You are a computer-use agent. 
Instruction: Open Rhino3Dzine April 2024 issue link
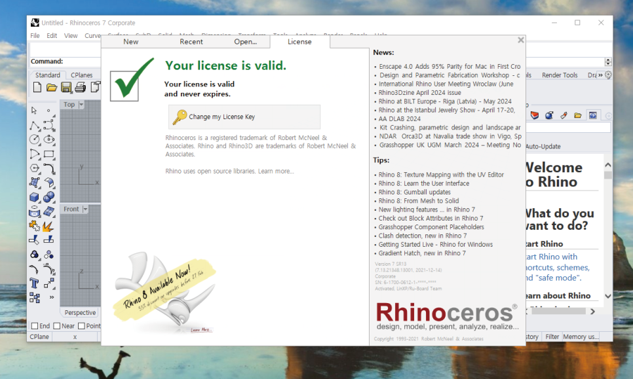[x=419, y=93]
